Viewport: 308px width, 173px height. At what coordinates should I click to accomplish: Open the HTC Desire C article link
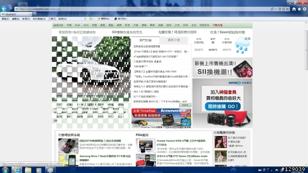[x=182, y=156]
